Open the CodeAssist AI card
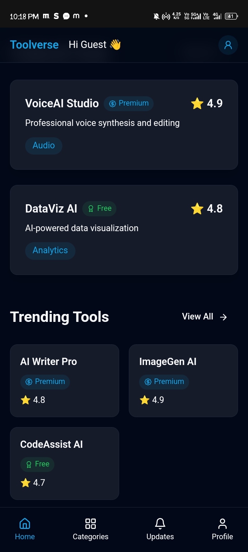248x552 pixels. click(x=64, y=463)
